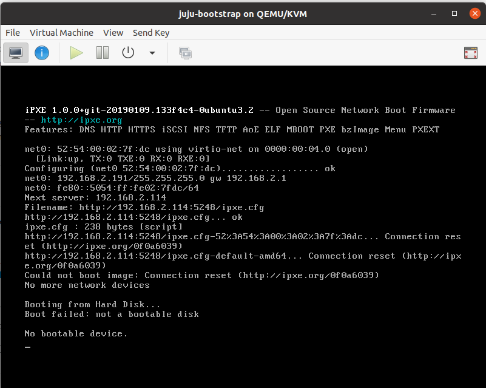
Task: Open the VM snapshots manager icon
Action: [185, 53]
